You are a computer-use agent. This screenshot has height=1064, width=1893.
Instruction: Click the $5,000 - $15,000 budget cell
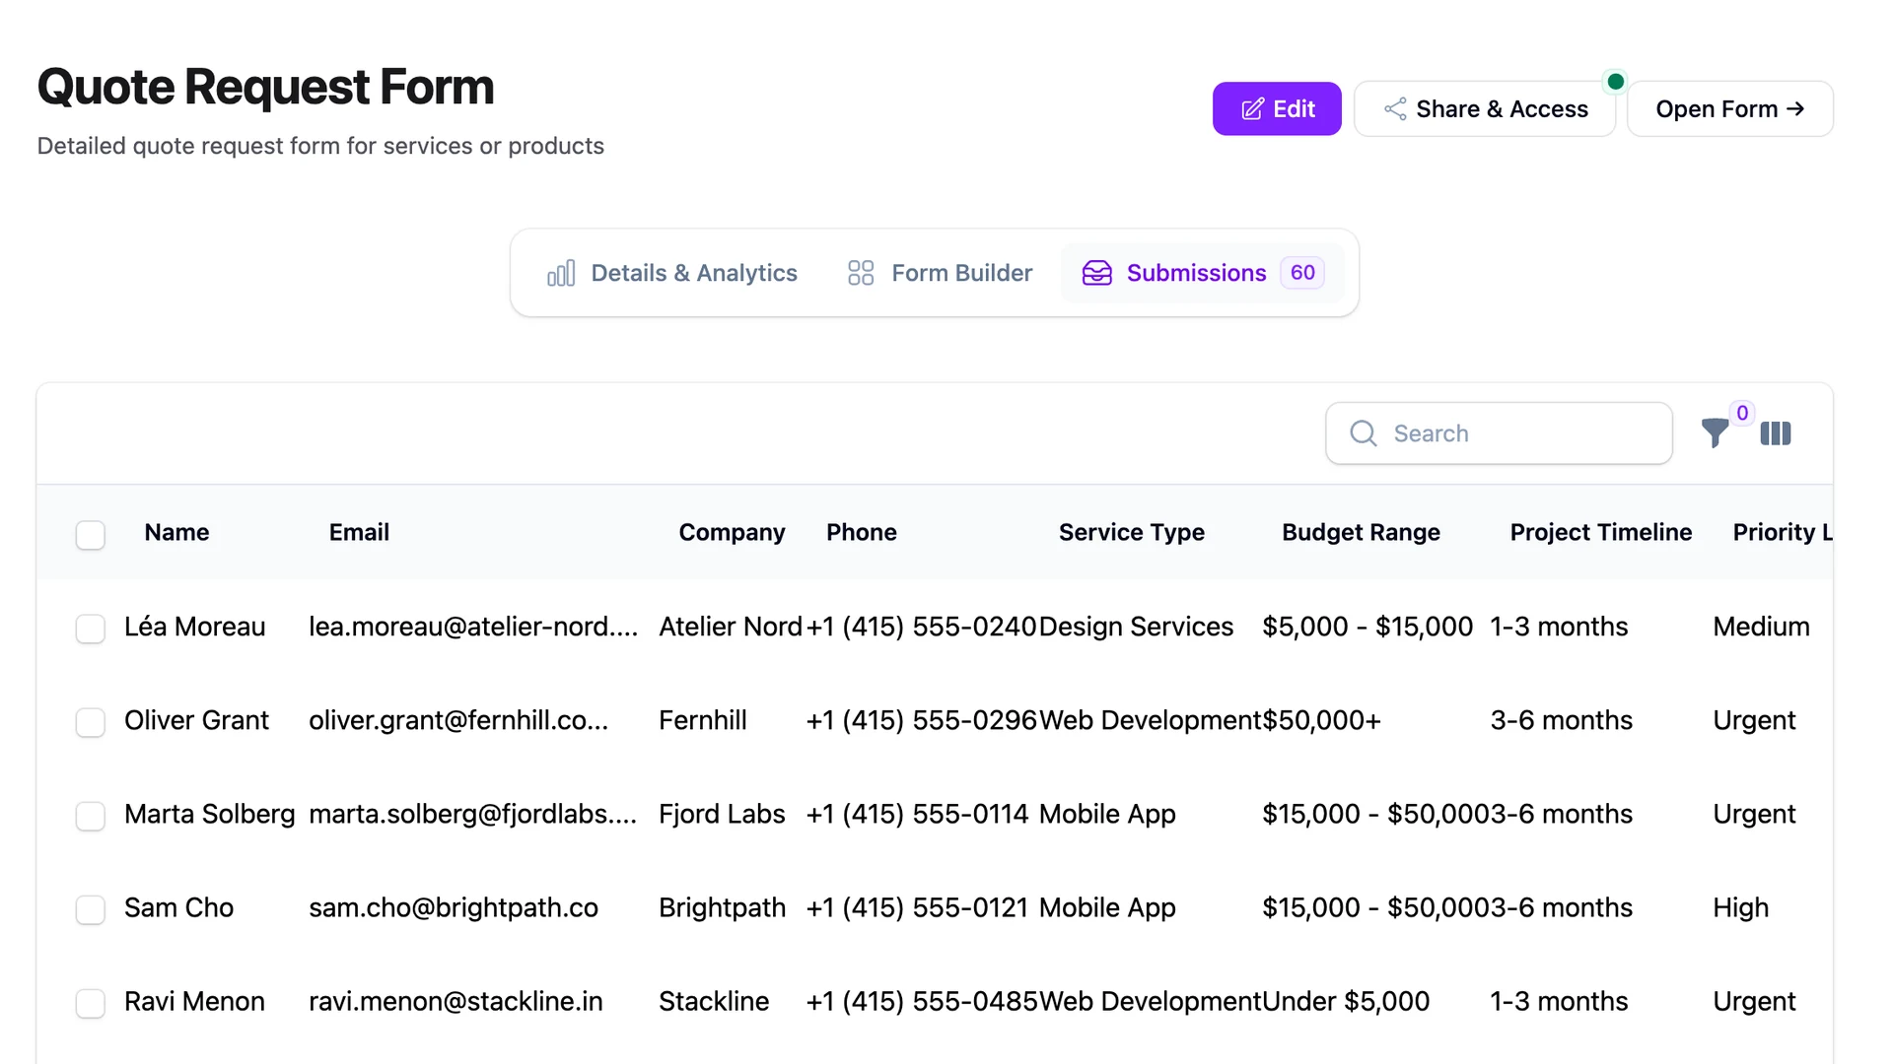pyautogui.click(x=1367, y=627)
